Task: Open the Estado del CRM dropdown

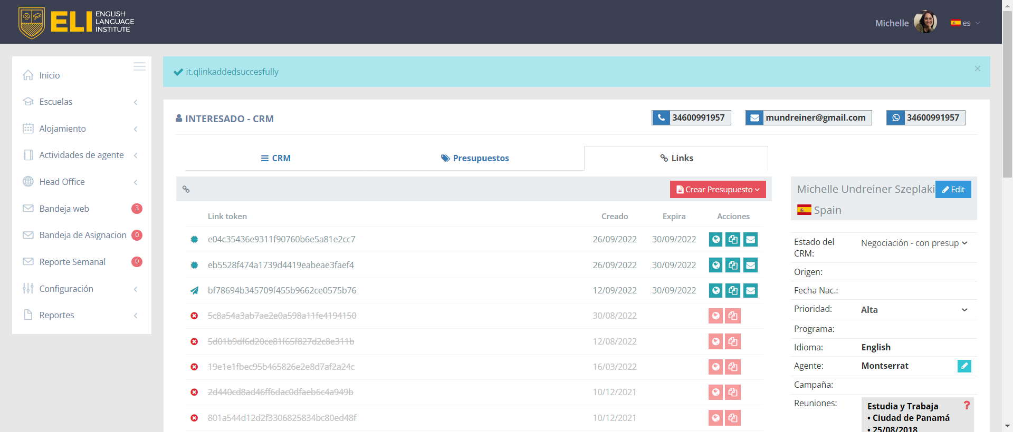Action: point(914,243)
